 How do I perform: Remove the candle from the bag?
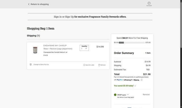pyautogui.click(x=103, y=65)
